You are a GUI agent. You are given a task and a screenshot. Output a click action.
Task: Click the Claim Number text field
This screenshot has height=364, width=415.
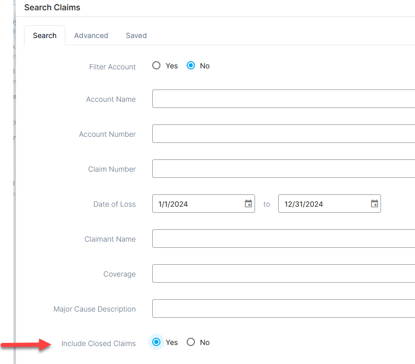coord(283,169)
